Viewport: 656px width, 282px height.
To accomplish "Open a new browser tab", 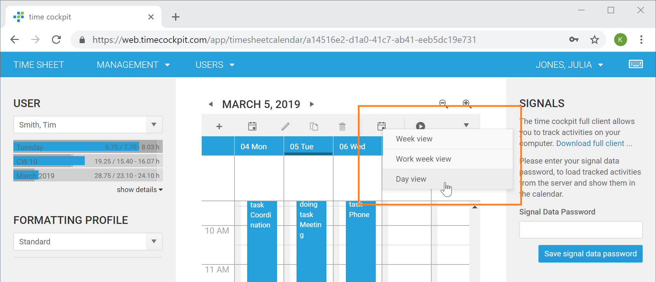I will [x=176, y=17].
